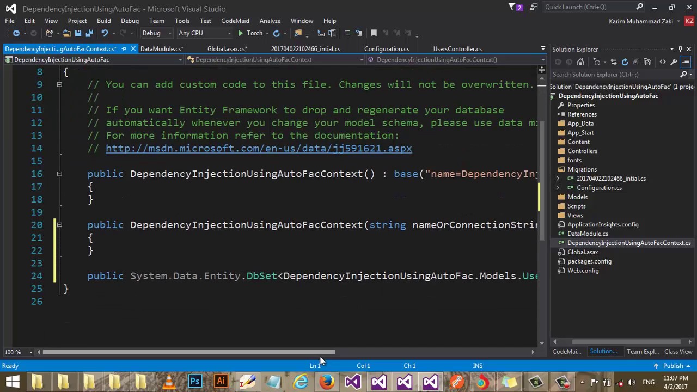Click the Solution Explorer search magnifier icon
697x392 pixels.
tap(683, 74)
